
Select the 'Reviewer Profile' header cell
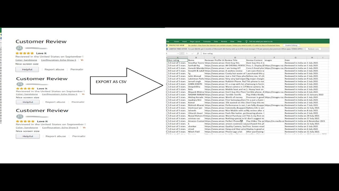214,60
